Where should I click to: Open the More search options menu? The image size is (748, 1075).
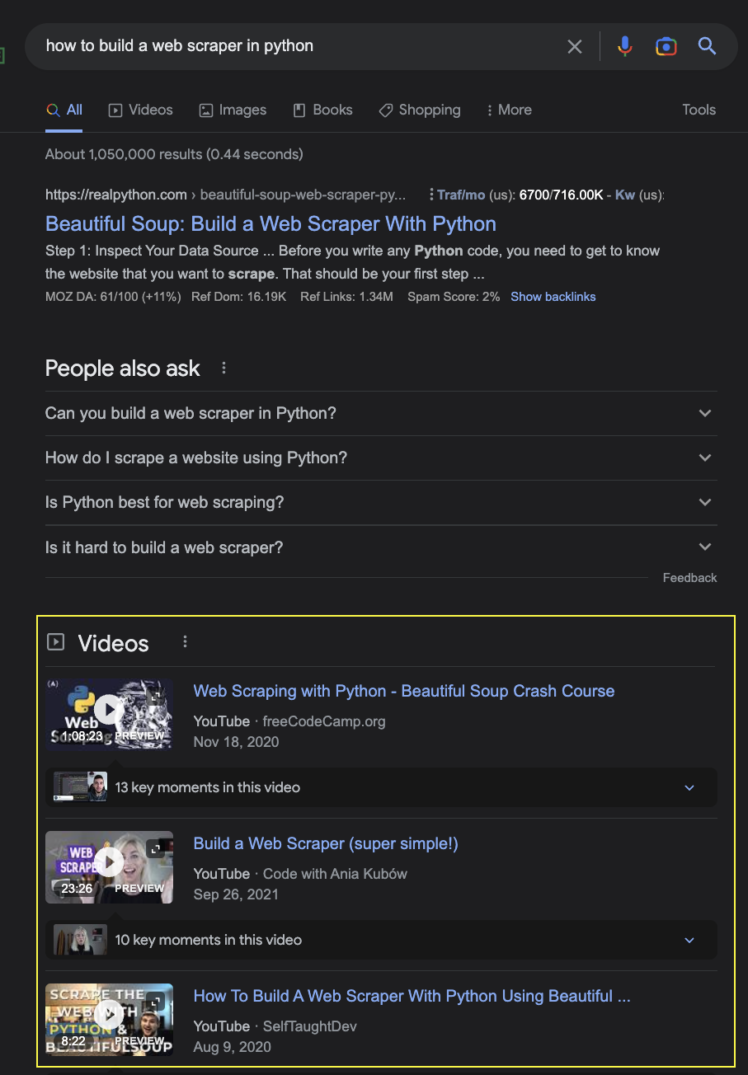(509, 110)
